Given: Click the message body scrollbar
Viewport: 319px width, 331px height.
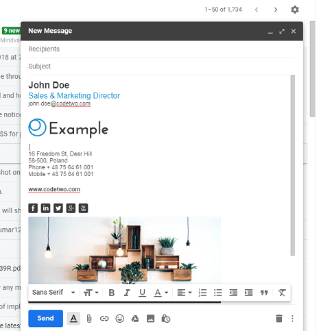Looking at the screenshot, I should [x=293, y=165].
